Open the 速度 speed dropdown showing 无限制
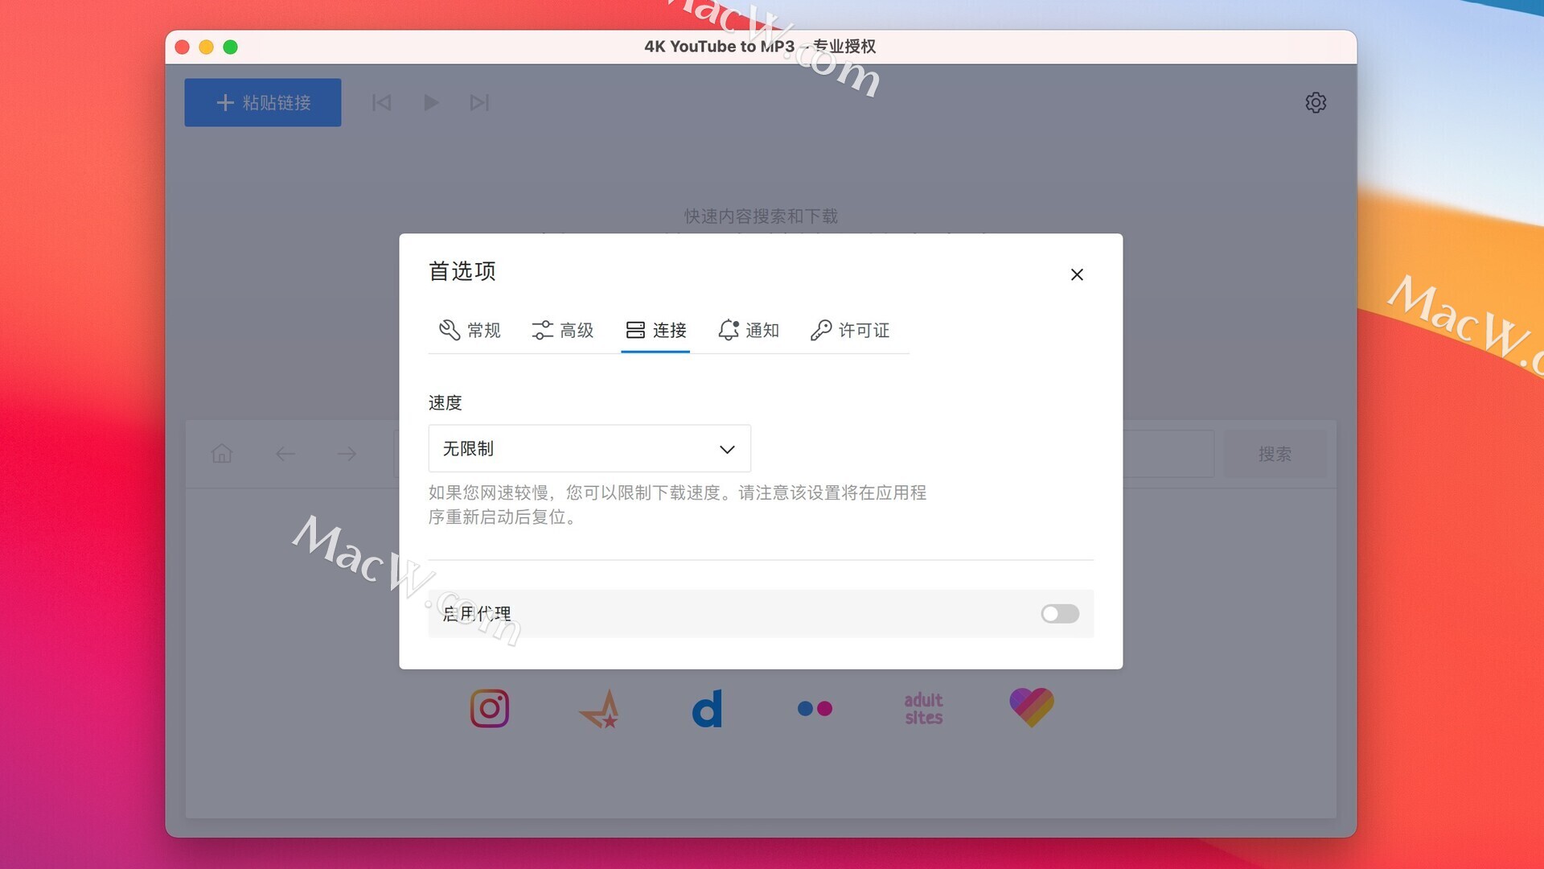The width and height of the screenshot is (1544, 869). (589, 448)
